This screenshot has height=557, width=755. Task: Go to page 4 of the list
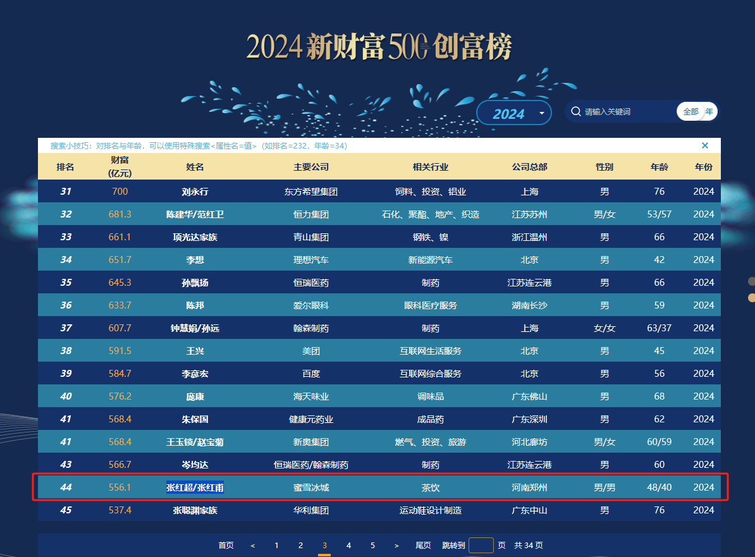[348, 546]
